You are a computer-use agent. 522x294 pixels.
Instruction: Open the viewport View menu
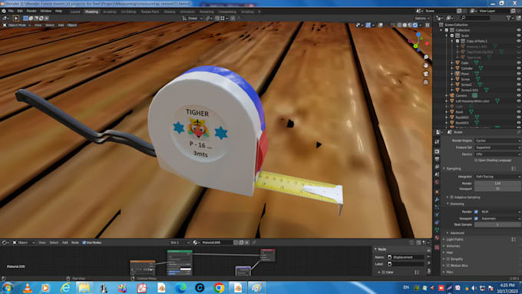pyautogui.click(x=38, y=25)
